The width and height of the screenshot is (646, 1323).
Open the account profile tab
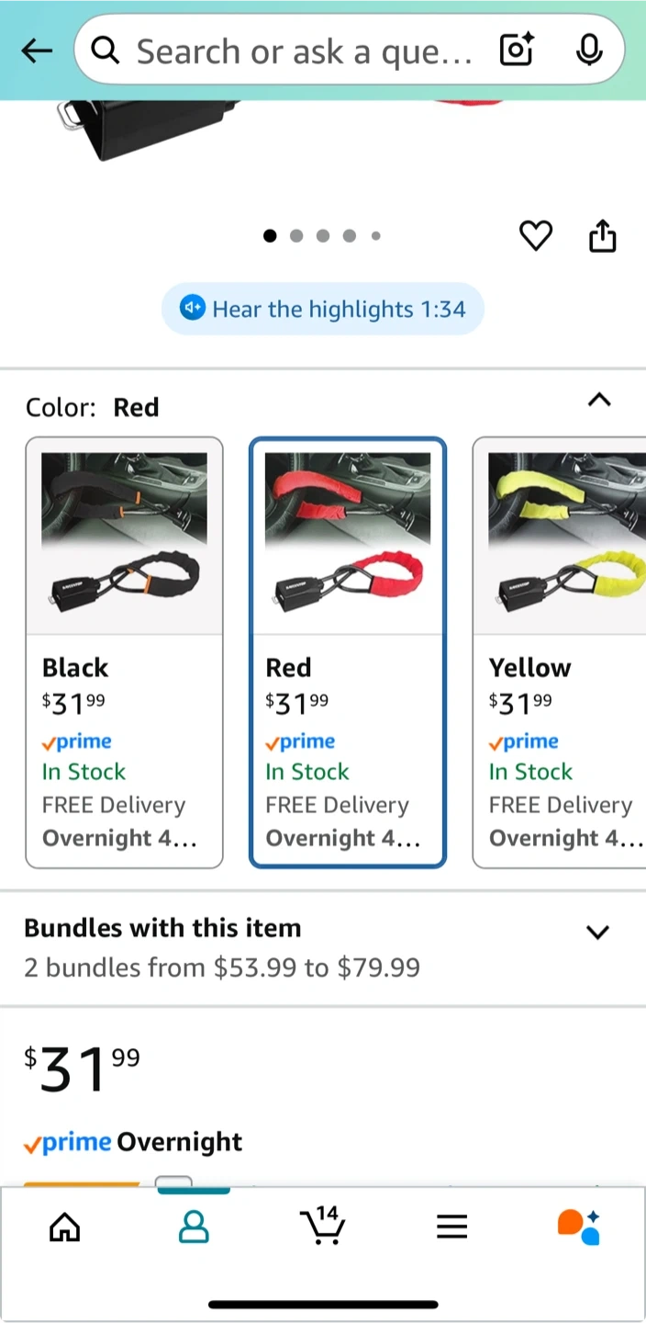coord(194,1227)
